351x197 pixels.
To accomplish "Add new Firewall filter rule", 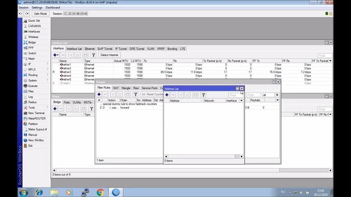I will click(x=99, y=94).
